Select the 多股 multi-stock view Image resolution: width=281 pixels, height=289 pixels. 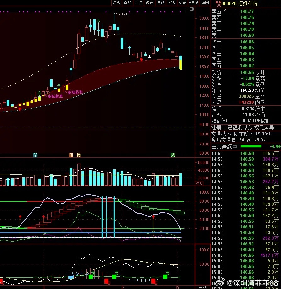pyautogui.click(x=138, y=3)
